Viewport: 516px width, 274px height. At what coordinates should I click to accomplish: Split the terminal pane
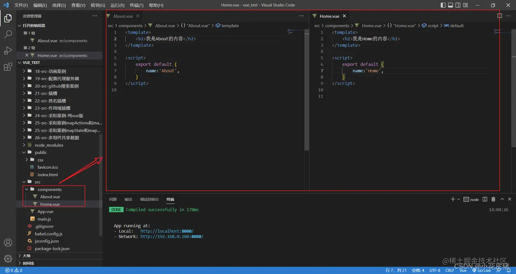tap(485, 199)
